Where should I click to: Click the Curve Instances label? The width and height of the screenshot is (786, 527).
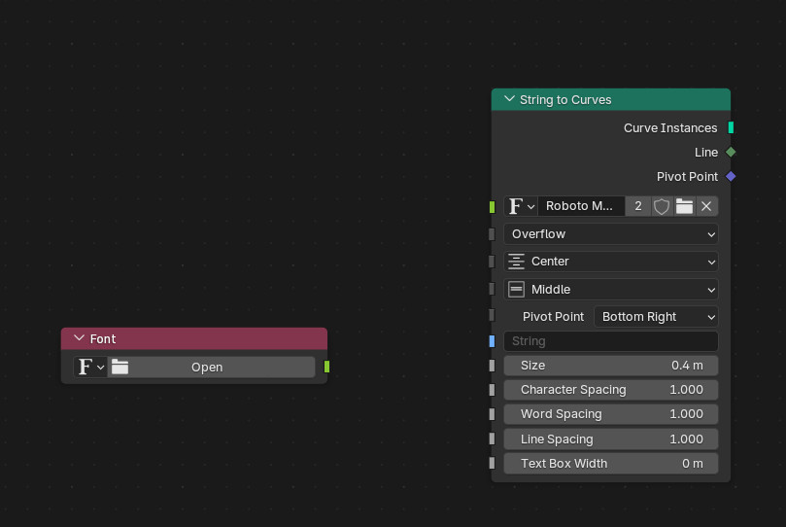tap(670, 128)
